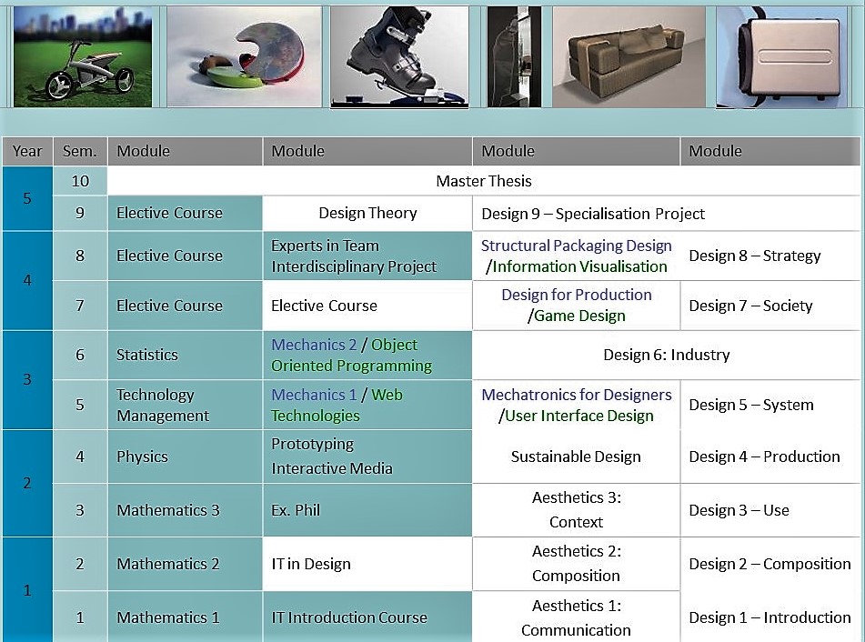Open Mechatronics for Designers course
The width and height of the screenshot is (865, 642).
(x=576, y=395)
